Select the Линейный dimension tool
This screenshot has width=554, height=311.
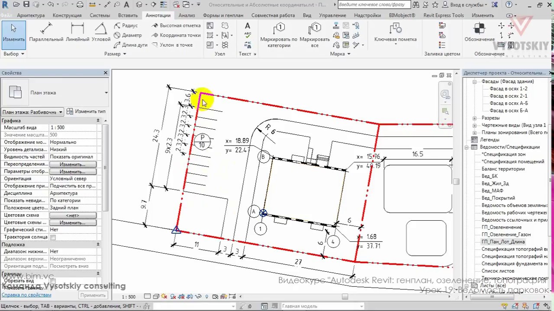[x=77, y=32]
